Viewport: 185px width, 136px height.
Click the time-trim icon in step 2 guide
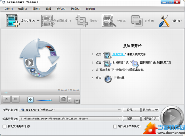pyautogui.click(x=108, y=64)
